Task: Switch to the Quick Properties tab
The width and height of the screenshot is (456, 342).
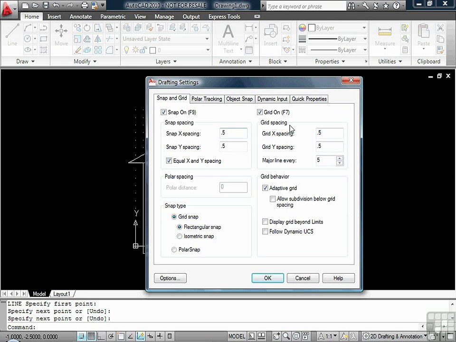Action: click(309, 99)
